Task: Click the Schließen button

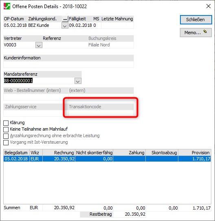Action: point(196,20)
